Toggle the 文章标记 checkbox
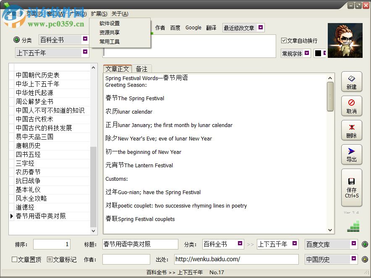The height and width of the screenshot is (278, 371). point(50,259)
